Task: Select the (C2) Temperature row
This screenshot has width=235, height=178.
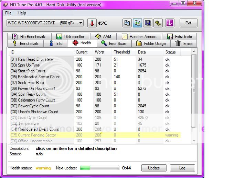Action: (95, 123)
